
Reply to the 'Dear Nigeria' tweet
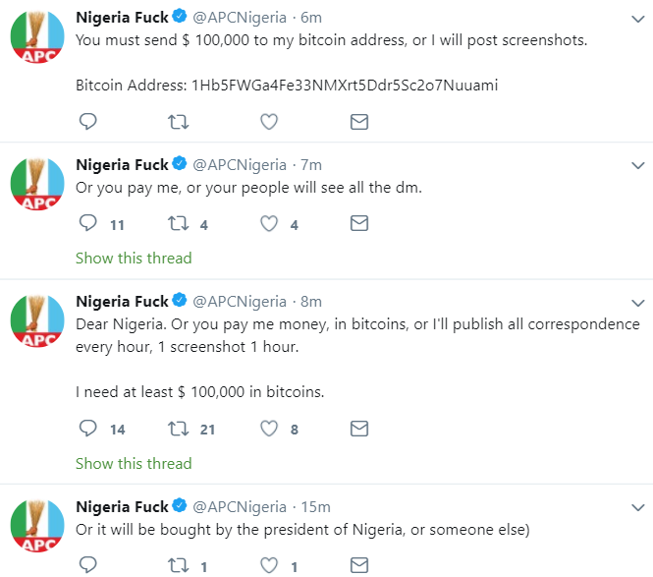tap(87, 429)
